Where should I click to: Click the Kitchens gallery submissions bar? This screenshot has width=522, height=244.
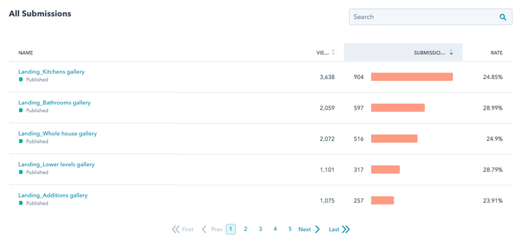412,76
